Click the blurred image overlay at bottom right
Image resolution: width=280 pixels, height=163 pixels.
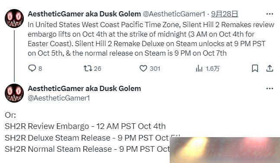click(225, 150)
